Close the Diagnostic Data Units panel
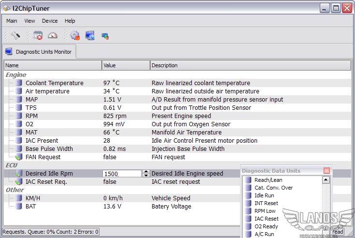The height and width of the screenshot is (238, 355). pyautogui.click(x=327, y=171)
